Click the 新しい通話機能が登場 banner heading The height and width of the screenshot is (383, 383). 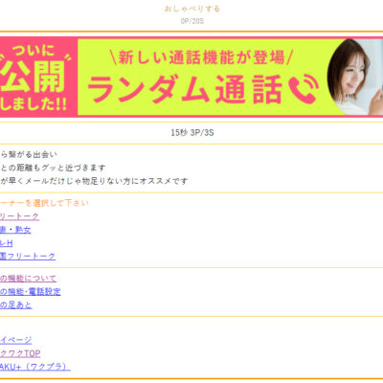[x=201, y=57]
